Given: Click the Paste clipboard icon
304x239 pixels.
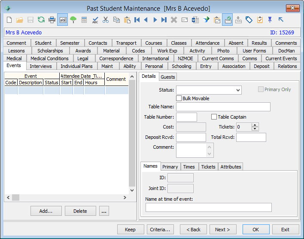Looking at the screenshot, I should click(x=127, y=20).
